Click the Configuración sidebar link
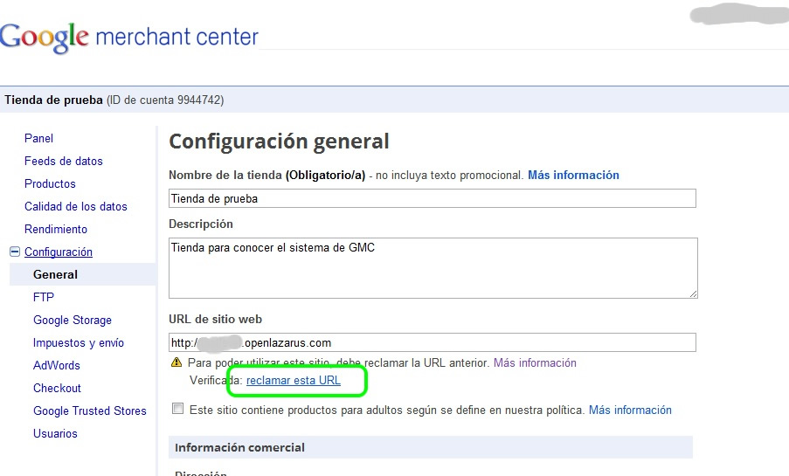789x476 pixels. tap(59, 252)
